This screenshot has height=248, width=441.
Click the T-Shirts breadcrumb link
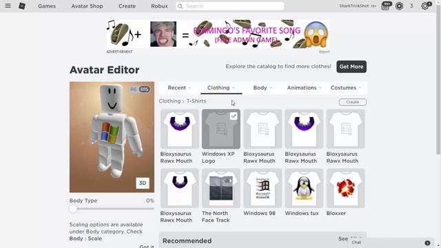pos(196,101)
